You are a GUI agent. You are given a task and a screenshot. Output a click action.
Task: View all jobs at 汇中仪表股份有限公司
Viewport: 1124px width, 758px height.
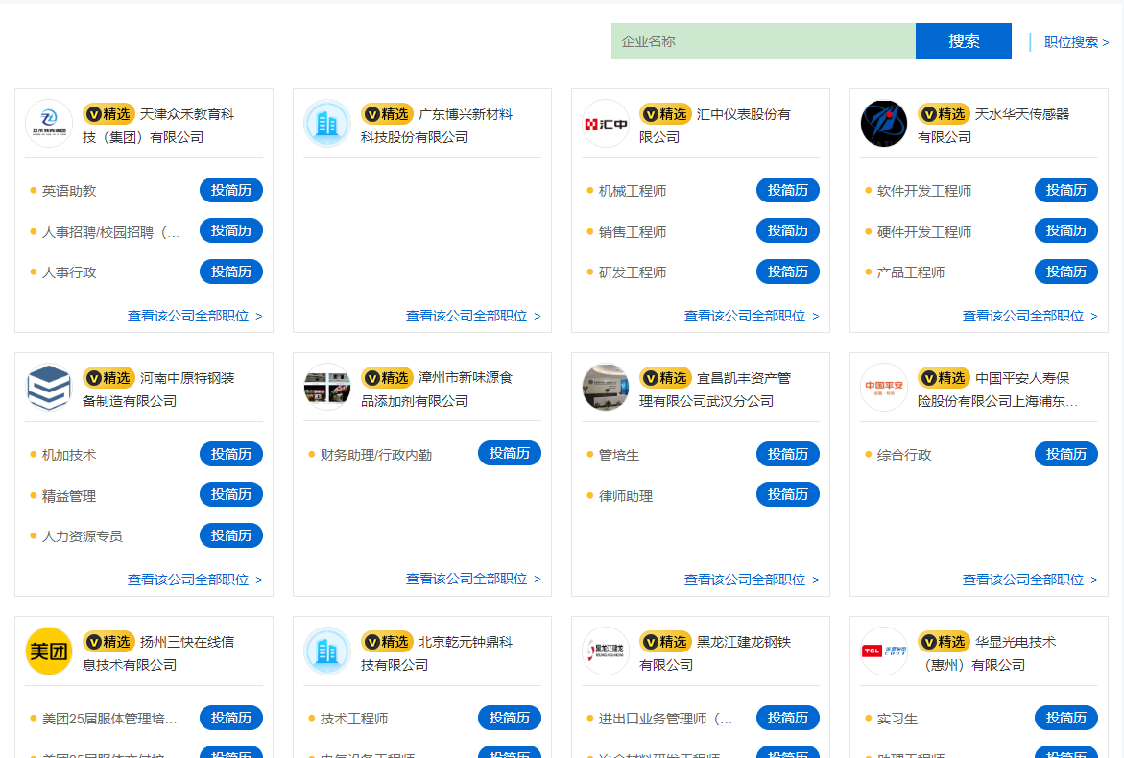(752, 316)
